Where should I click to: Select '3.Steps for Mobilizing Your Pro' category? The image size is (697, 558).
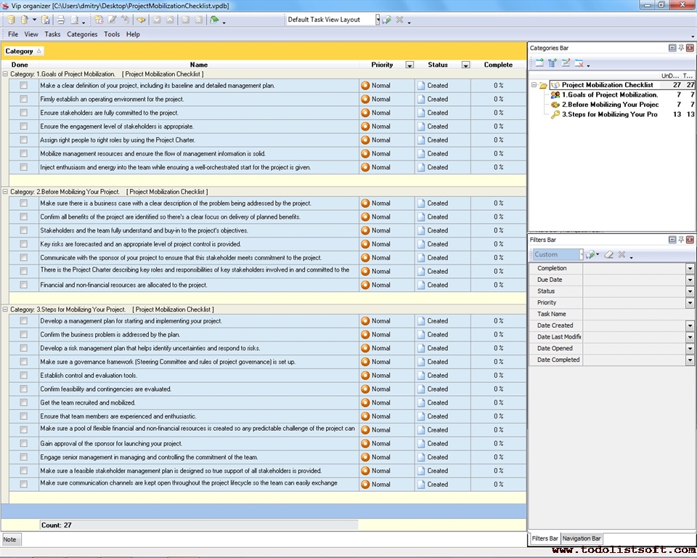[x=609, y=114]
